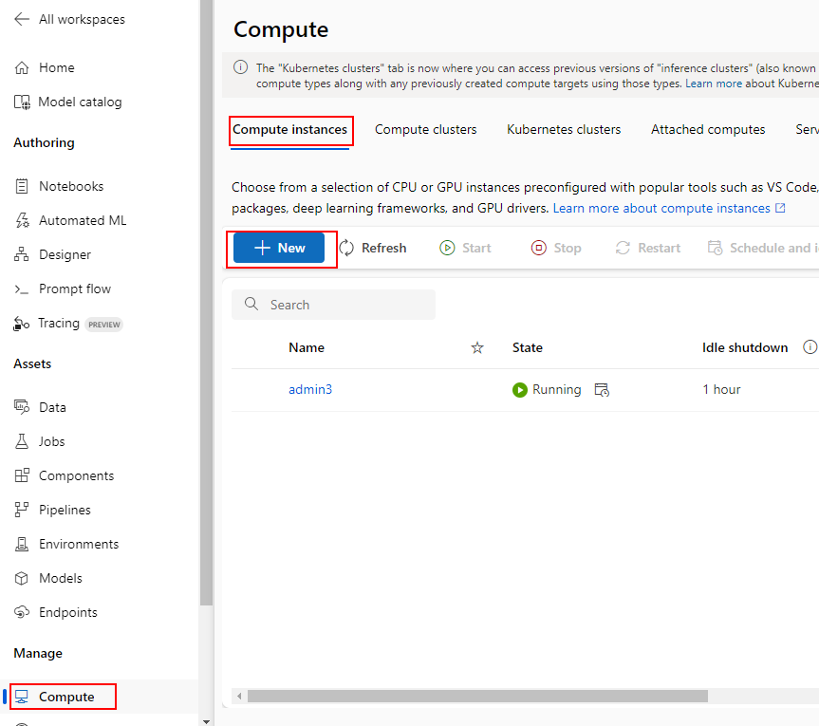Go back to All workspaces
819x726 pixels.
(69, 19)
